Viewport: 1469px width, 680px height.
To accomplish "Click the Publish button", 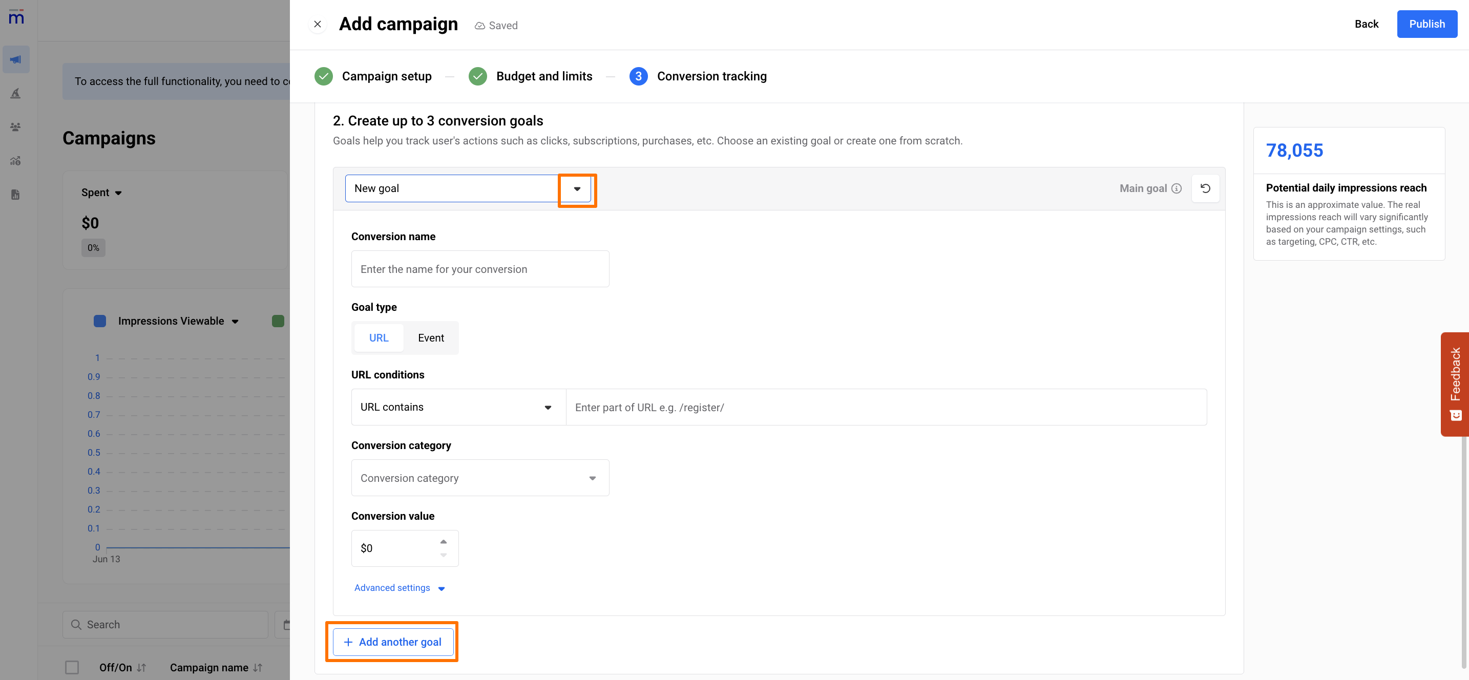I will [1426, 24].
